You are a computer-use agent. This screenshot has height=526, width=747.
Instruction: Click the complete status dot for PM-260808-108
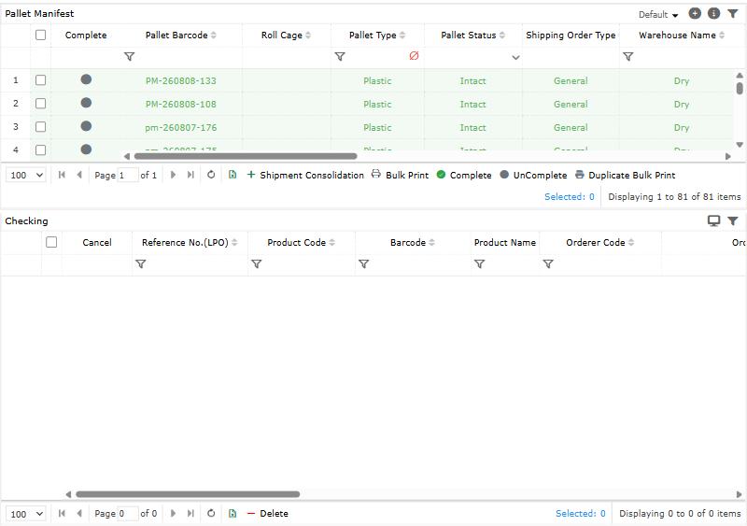(86, 103)
